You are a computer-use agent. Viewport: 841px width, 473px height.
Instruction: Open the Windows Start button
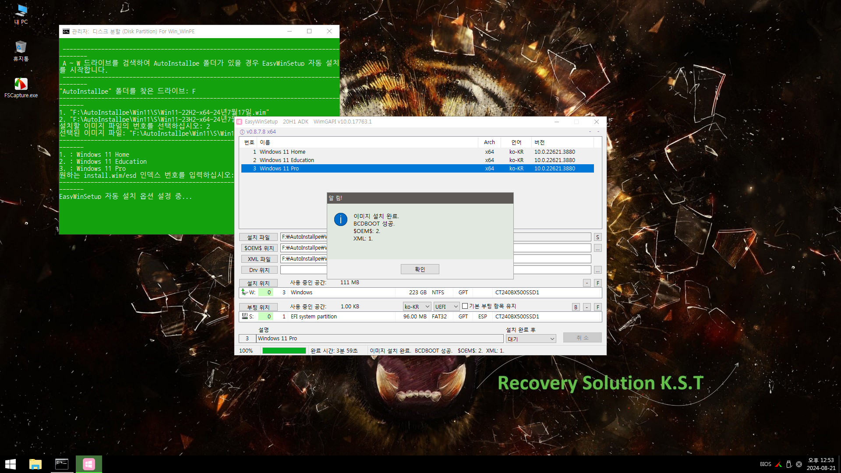coord(11,464)
